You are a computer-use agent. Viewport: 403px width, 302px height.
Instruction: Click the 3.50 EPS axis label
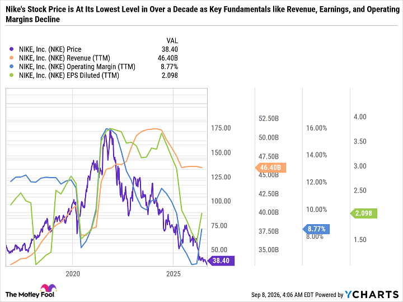pos(360,141)
